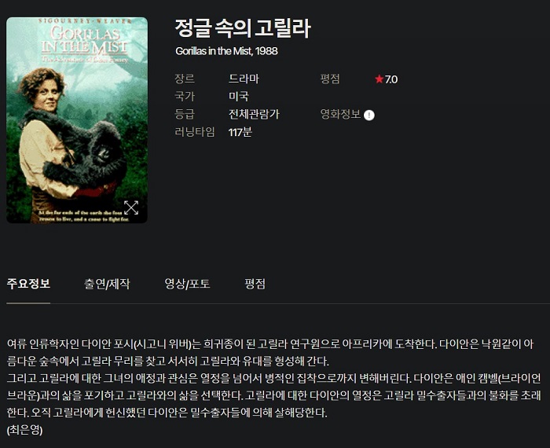Click the English title Gorillas in the Mist, 1988
Viewport: 550px width, 448px height.
click(226, 51)
